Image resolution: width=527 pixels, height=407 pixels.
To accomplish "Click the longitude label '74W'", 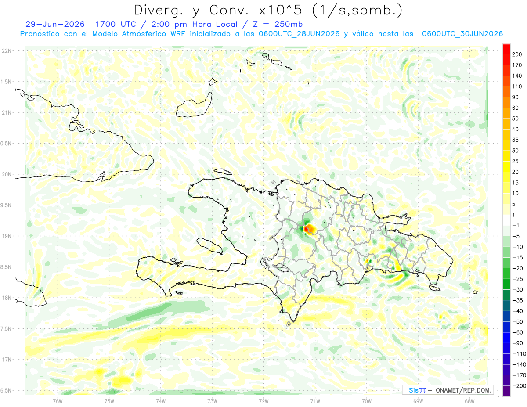I will (x=161, y=401).
